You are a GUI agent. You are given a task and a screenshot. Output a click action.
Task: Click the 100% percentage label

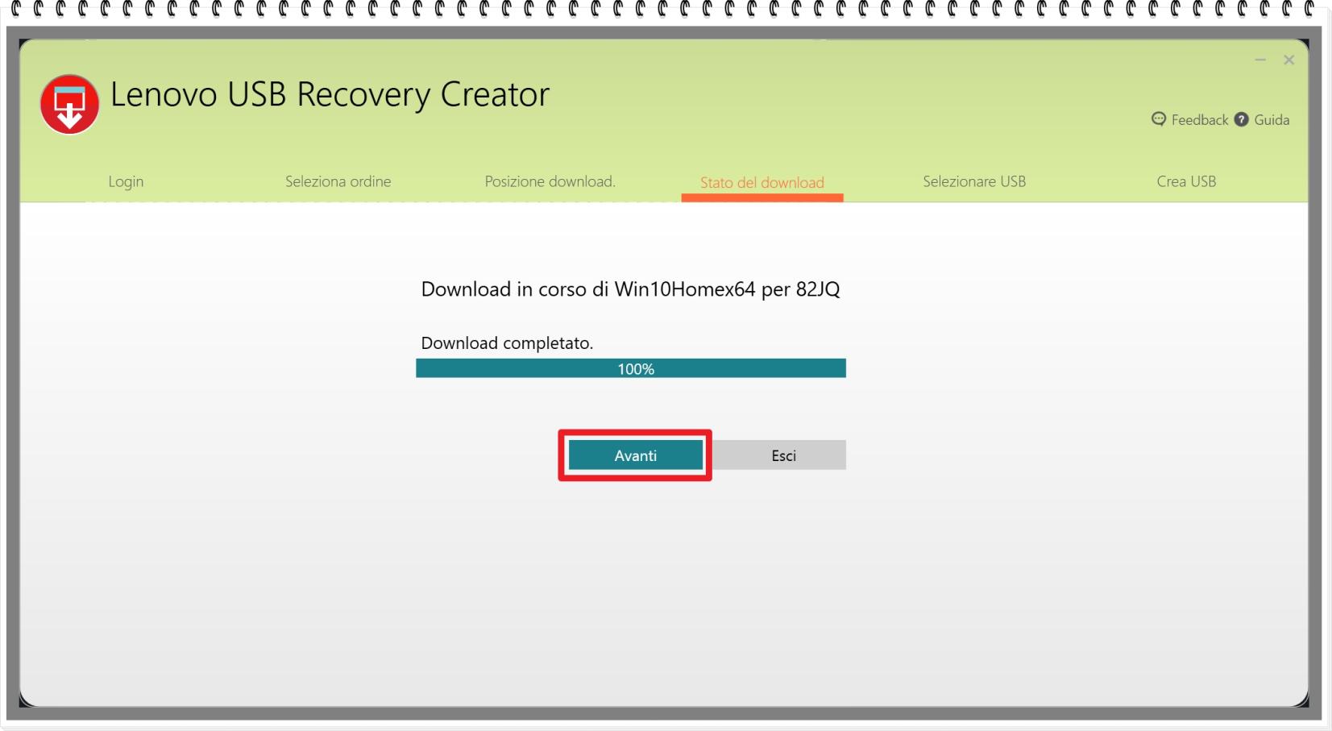636,369
